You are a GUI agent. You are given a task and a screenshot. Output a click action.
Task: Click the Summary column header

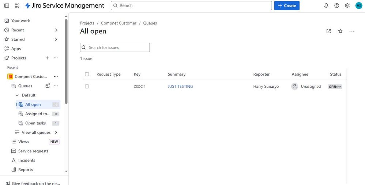tap(176, 74)
